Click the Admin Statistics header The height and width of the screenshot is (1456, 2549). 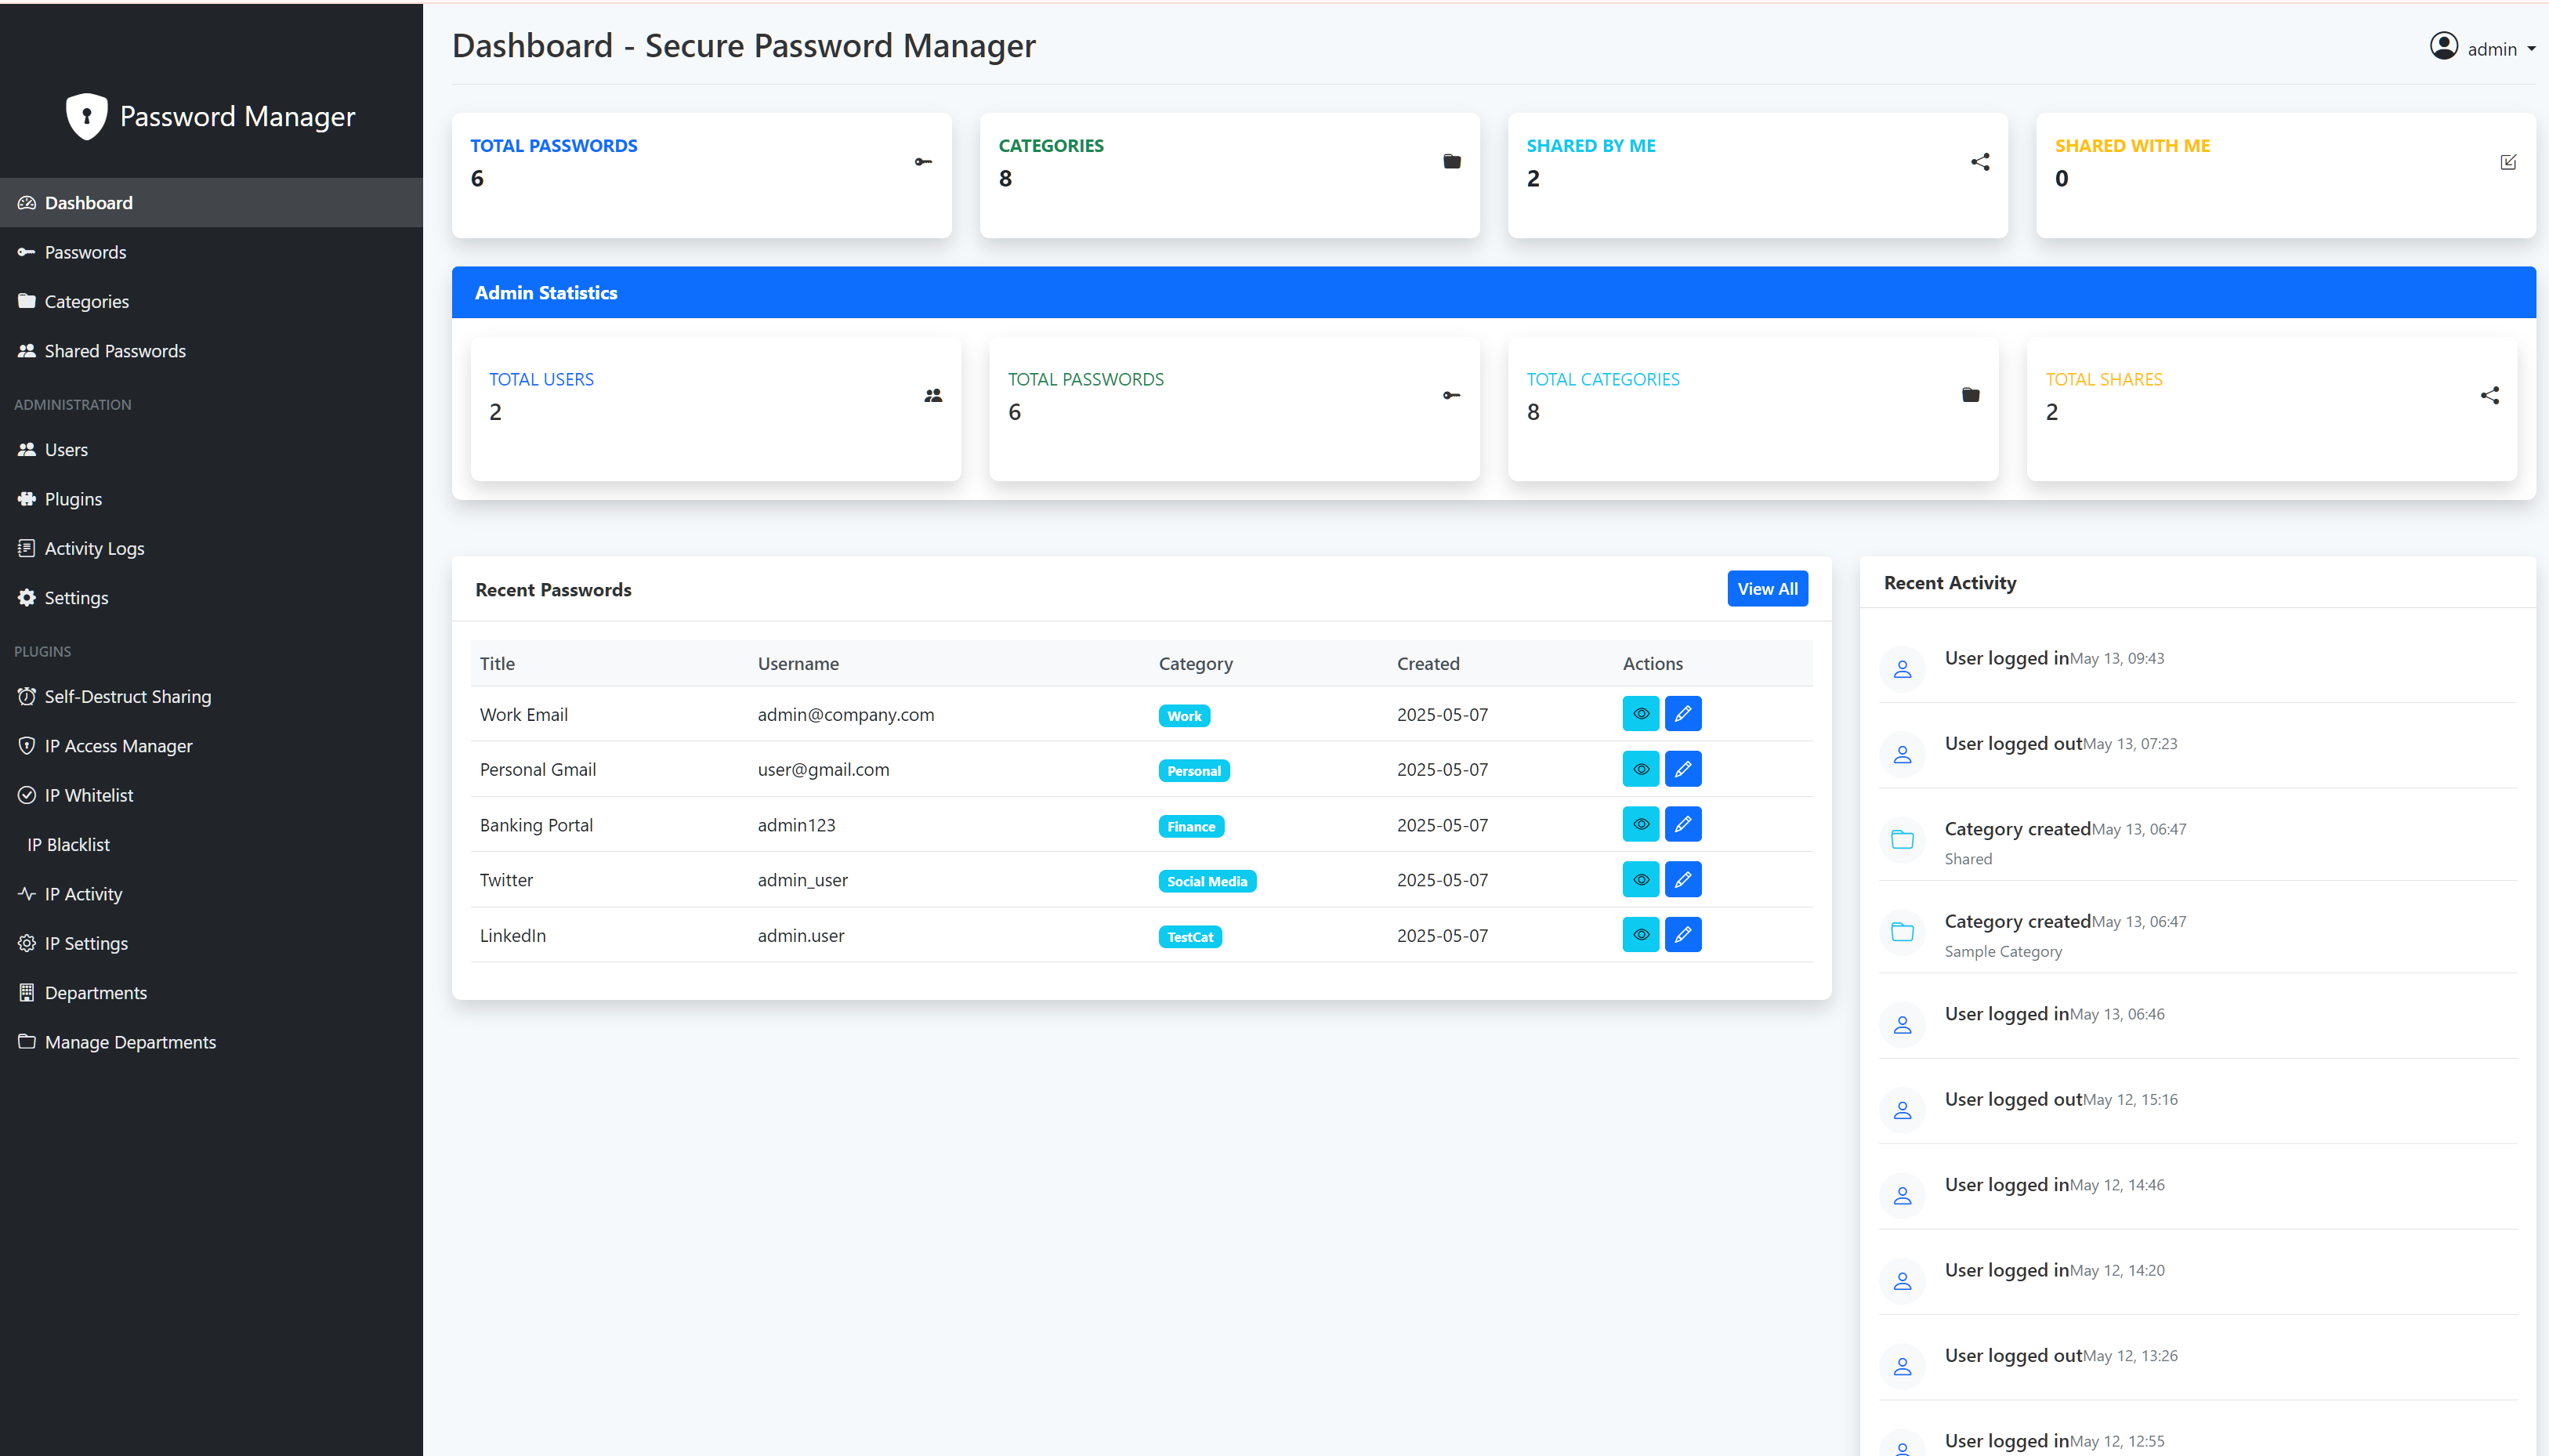1494,293
